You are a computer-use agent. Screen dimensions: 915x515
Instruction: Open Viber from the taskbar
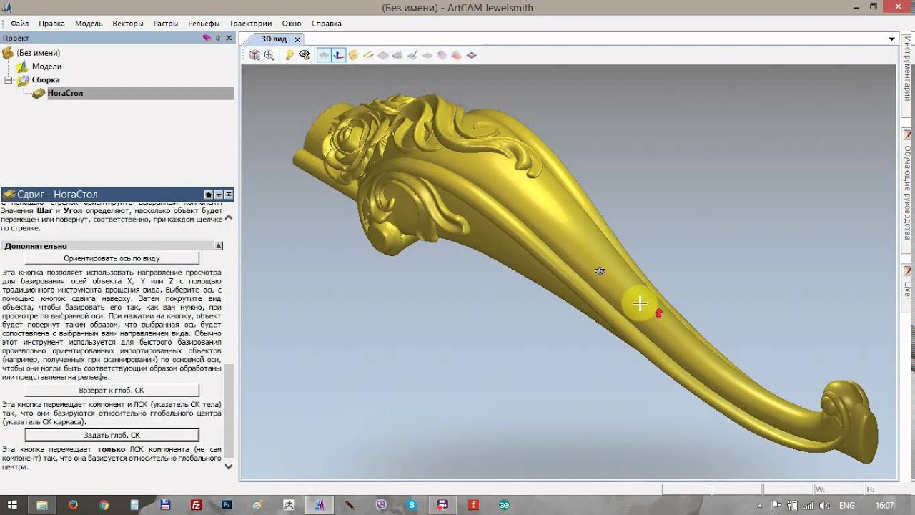tap(381, 505)
